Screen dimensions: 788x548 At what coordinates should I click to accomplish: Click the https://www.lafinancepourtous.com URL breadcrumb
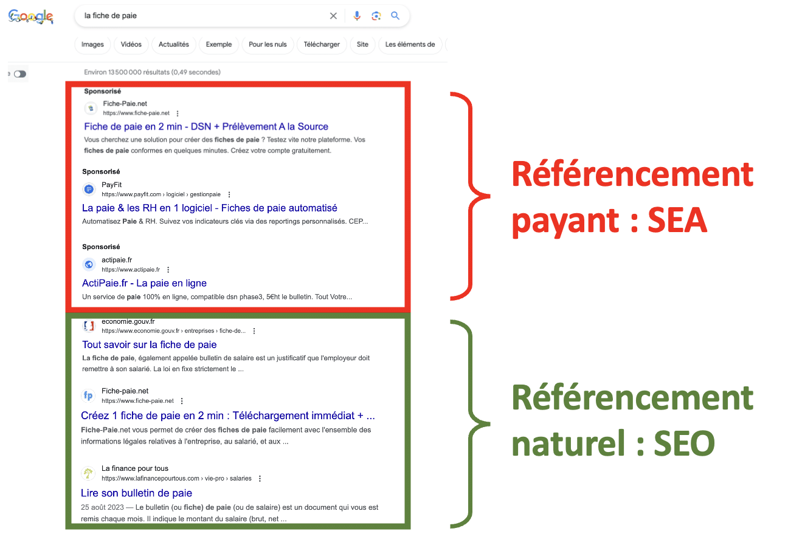tap(176, 479)
